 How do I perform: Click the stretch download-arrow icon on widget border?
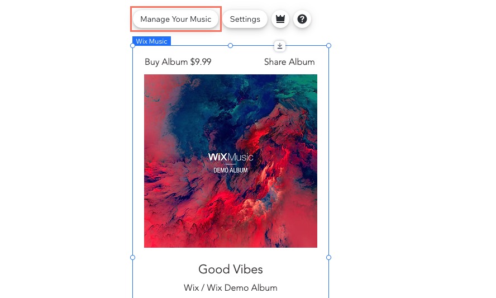point(280,46)
